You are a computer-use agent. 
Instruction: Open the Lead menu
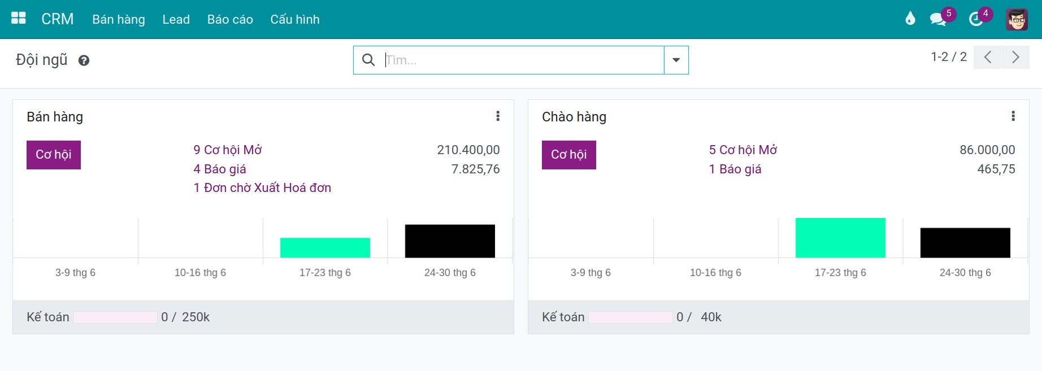[x=176, y=19]
